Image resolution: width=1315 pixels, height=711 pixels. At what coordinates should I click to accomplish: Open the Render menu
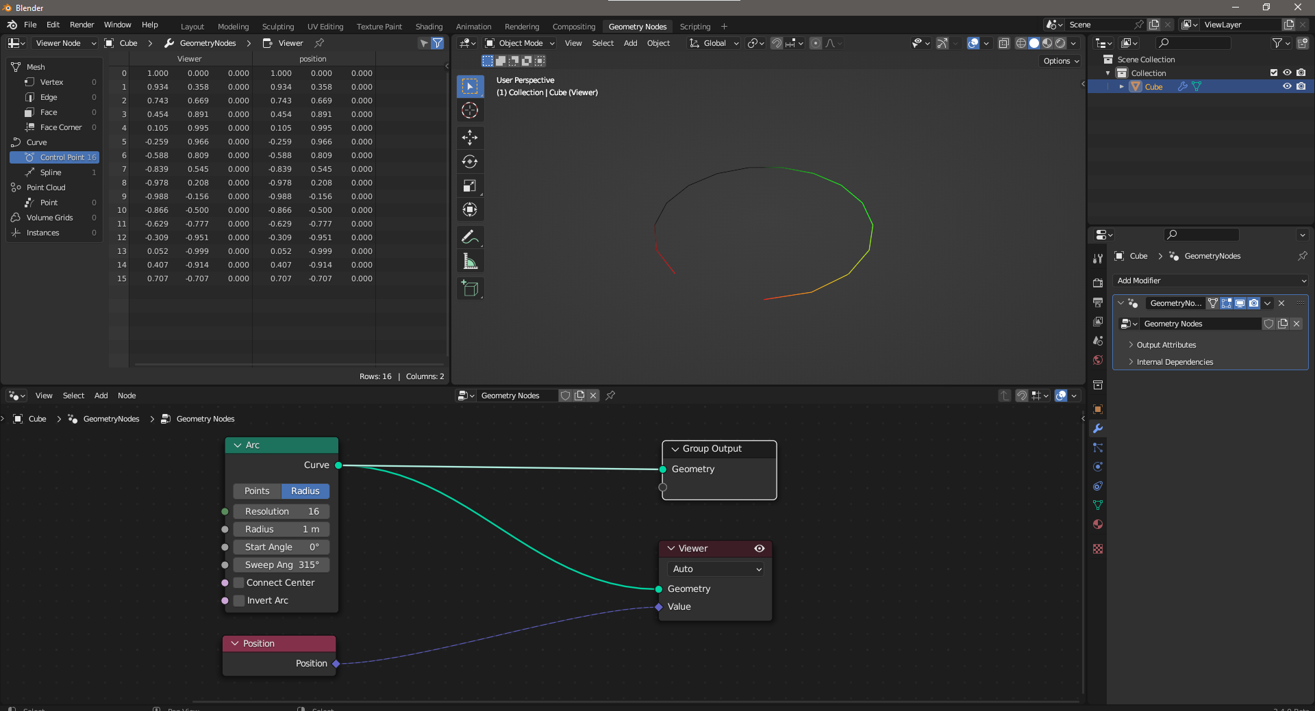82,25
